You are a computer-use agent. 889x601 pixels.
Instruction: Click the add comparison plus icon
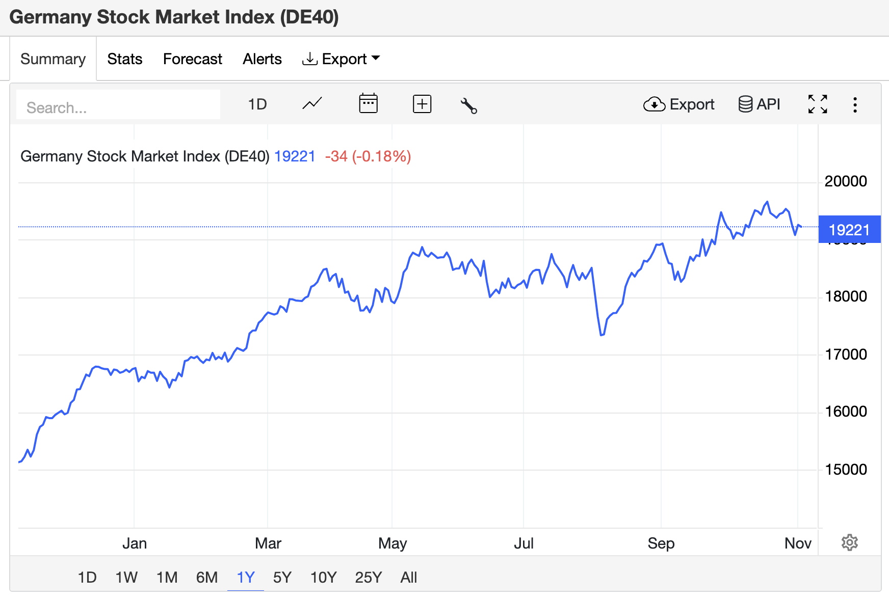point(422,104)
